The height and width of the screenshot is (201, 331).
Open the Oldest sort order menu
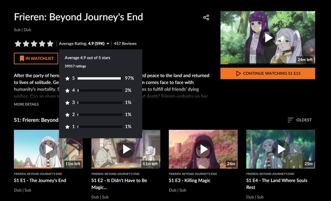click(x=299, y=120)
